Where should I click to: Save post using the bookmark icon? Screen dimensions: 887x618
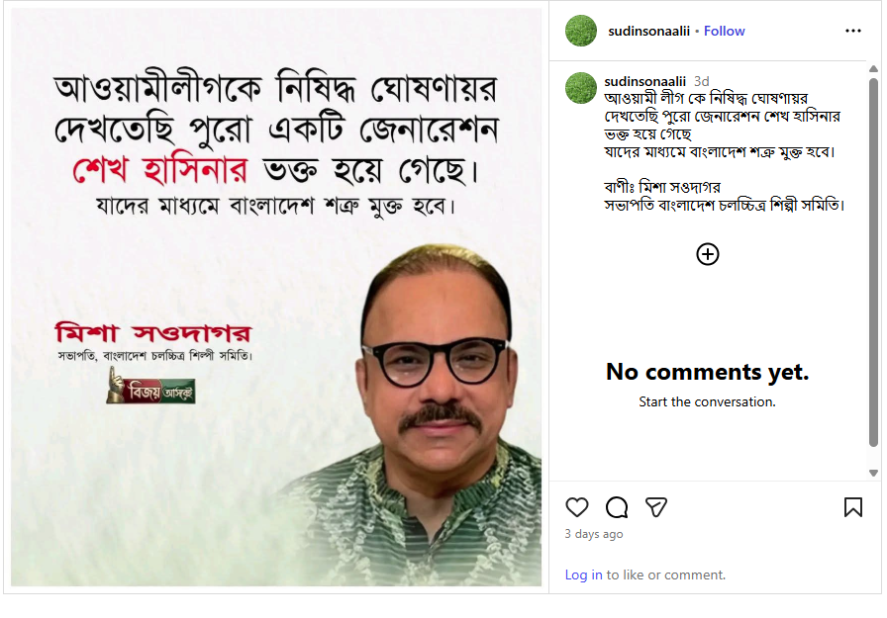[852, 506]
